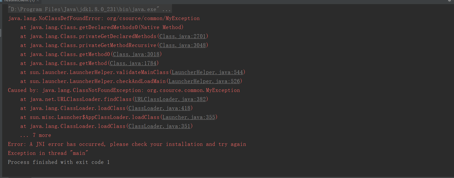Go to ClassLoader.java:418 source
This screenshot has width=454, height=178.
(x=159, y=108)
